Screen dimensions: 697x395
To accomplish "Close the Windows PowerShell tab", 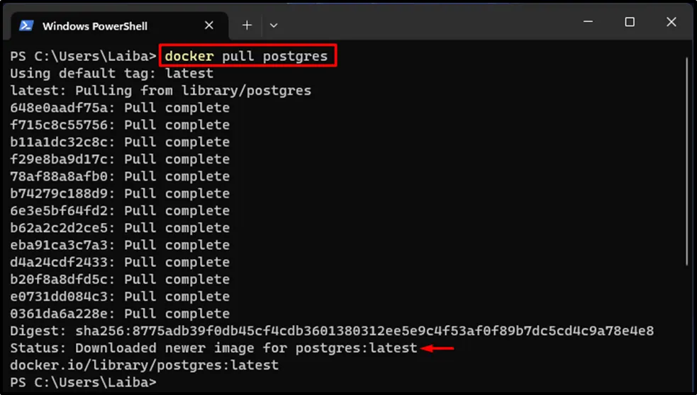I will pos(209,25).
